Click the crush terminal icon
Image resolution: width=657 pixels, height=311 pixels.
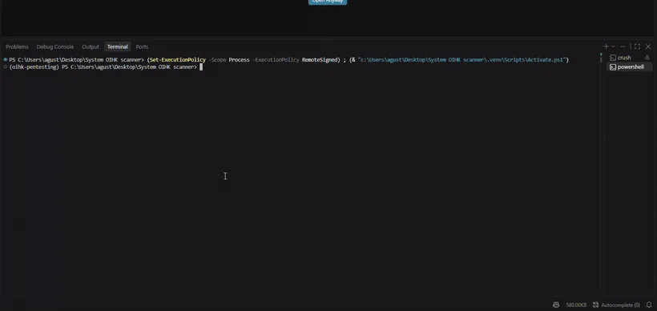(x=613, y=58)
